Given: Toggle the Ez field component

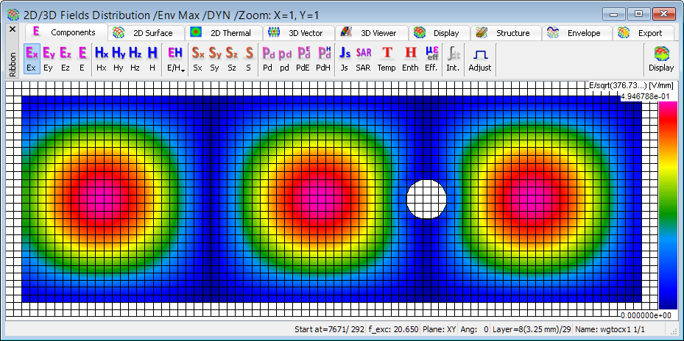Looking at the screenshot, I should pos(66,59).
